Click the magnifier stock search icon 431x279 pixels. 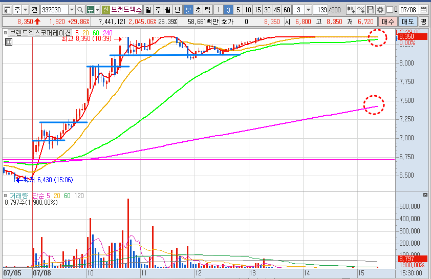click(80, 10)
